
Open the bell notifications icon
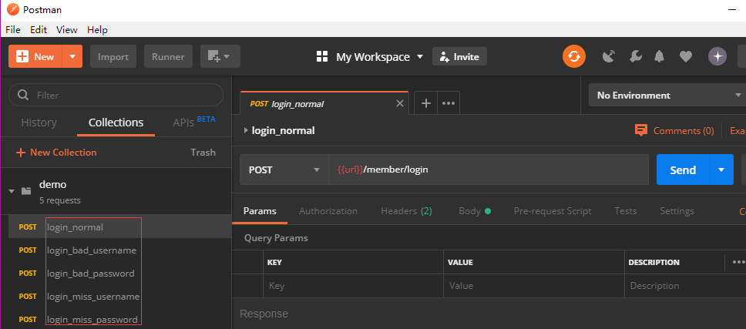660,56
